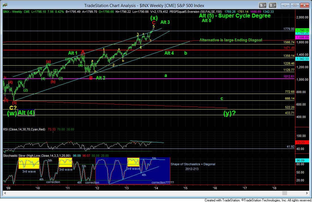Restore down the Chart Analysis window

(295, 5)
